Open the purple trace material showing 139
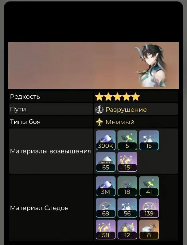Viewport: 187px width, 245px height. (x=149, y=208)
